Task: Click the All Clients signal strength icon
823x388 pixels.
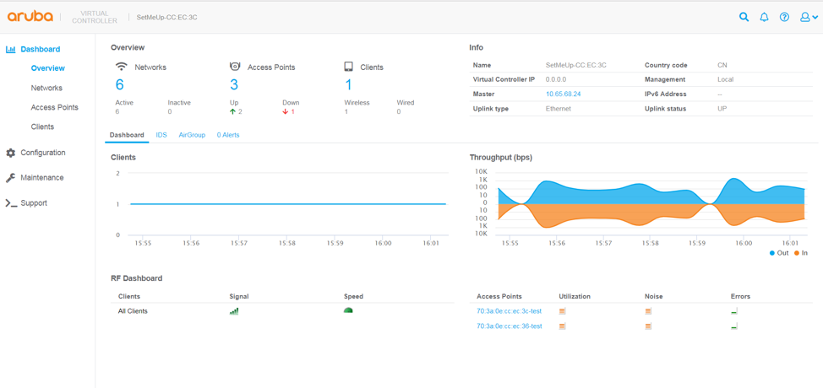Action: [x=234, y=311]
